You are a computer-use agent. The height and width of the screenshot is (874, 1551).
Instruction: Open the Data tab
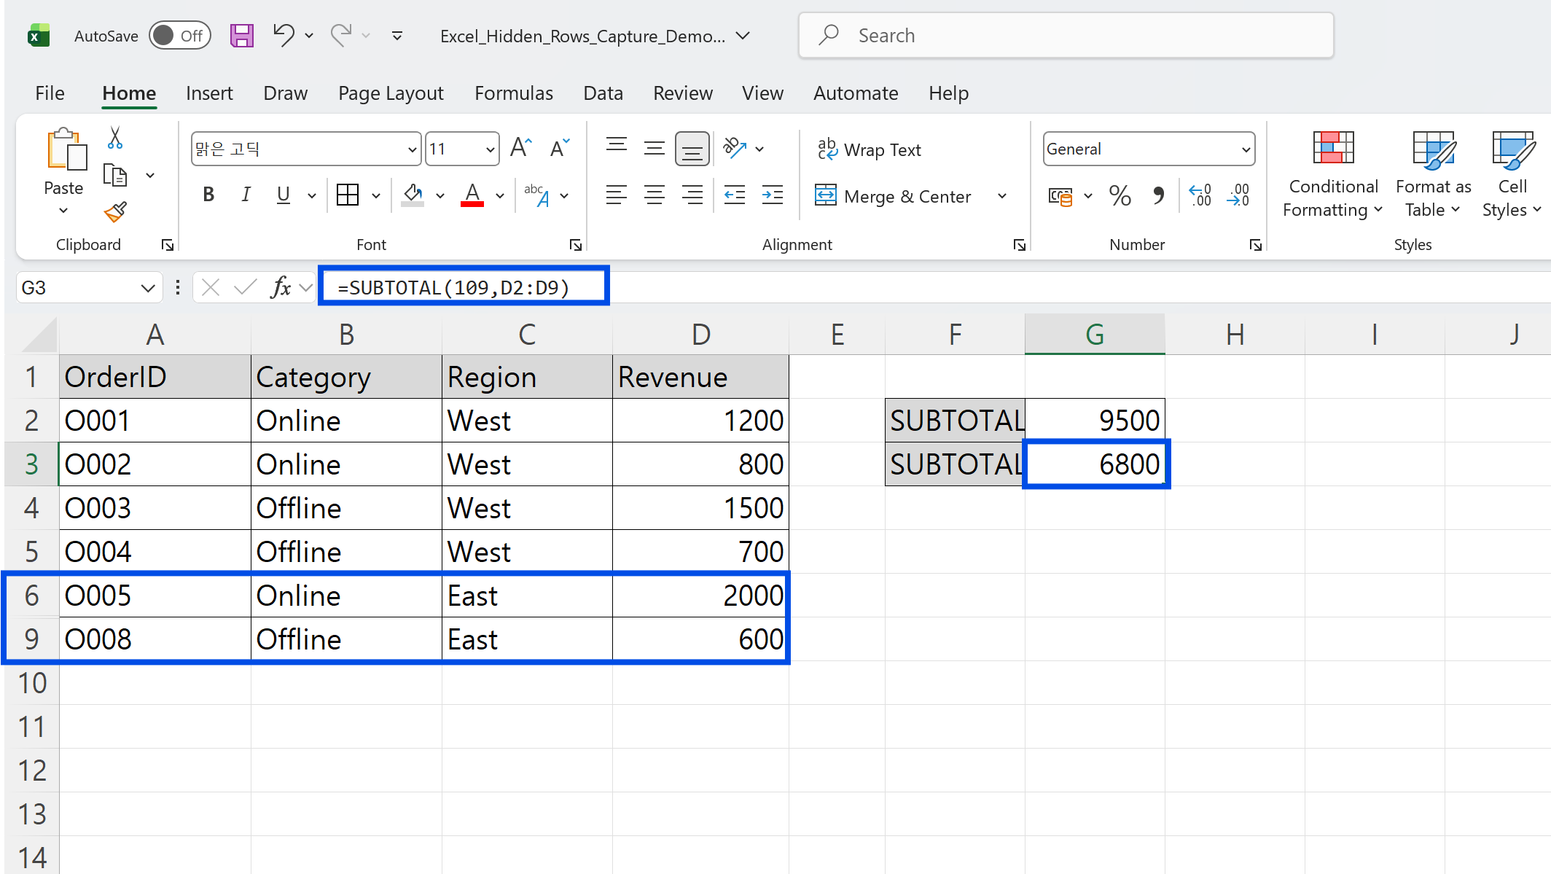tap(603, 93)
